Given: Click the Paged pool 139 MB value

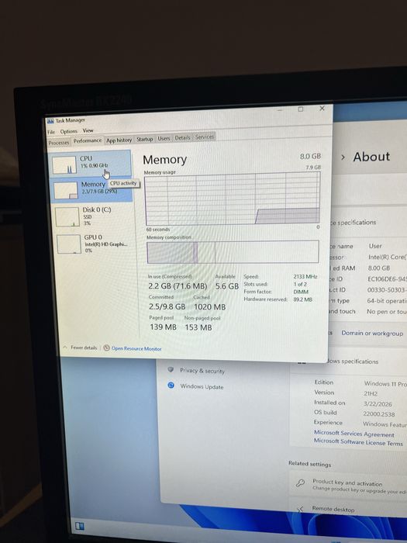Looking at the screenshot, I should click(x=163, y=327).
